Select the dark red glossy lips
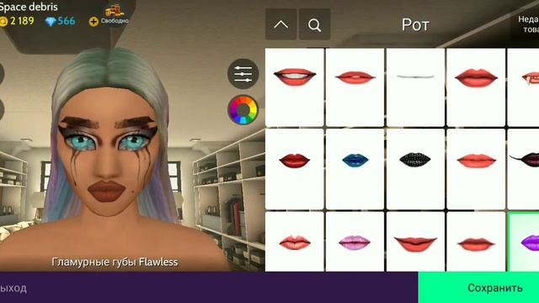 click(x=295, y=169)
